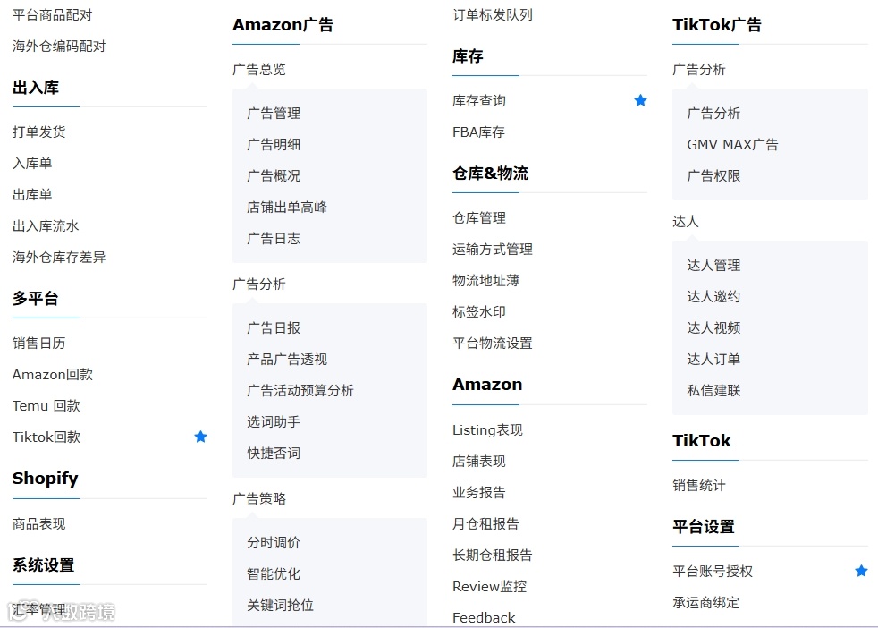This screenshot has width=878, height=628.
Task: Open 广告日报 under Amazon 广告分析
Action: tap(274, 327)
